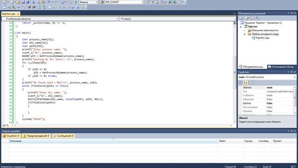Click the Add New Item toolbar icon
Image resolution: width=298 pixels, height=168 pixels.
click(12, 2)
